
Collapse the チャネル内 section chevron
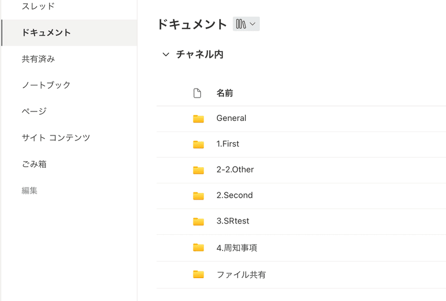(166, 54)
